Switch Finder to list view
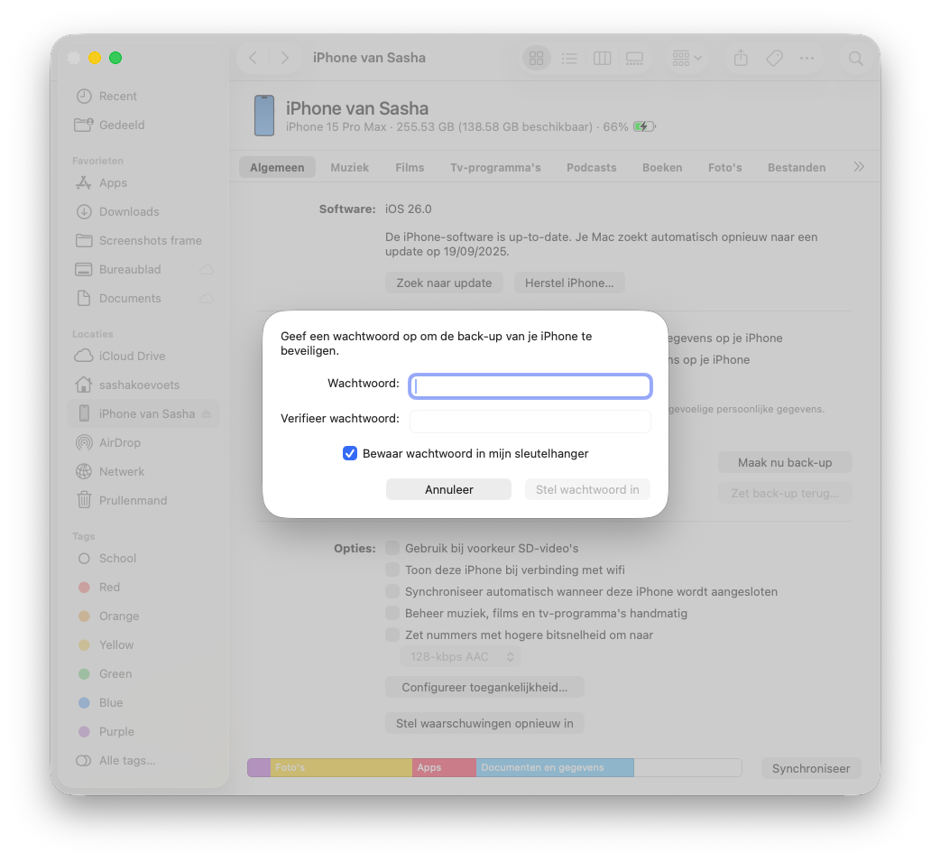The image size is (931, 862). point(569,59)
